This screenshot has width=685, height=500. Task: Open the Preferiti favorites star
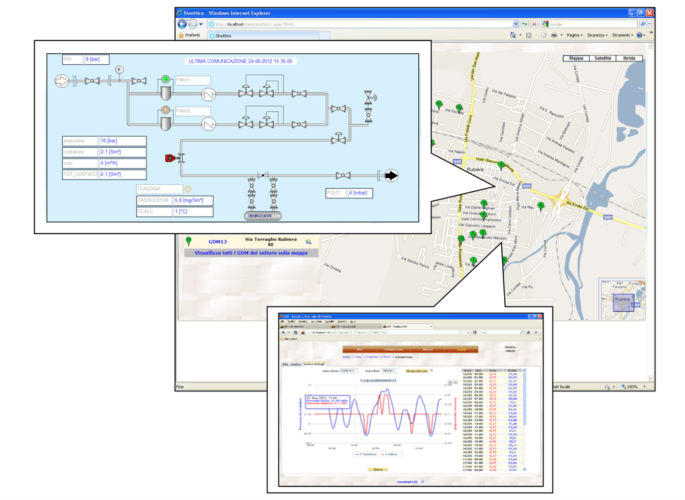pyautogui.click(x=181, y=35)
